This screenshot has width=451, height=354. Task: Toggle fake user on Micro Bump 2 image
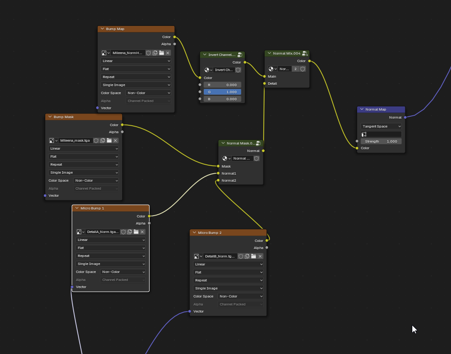(241, 256)
